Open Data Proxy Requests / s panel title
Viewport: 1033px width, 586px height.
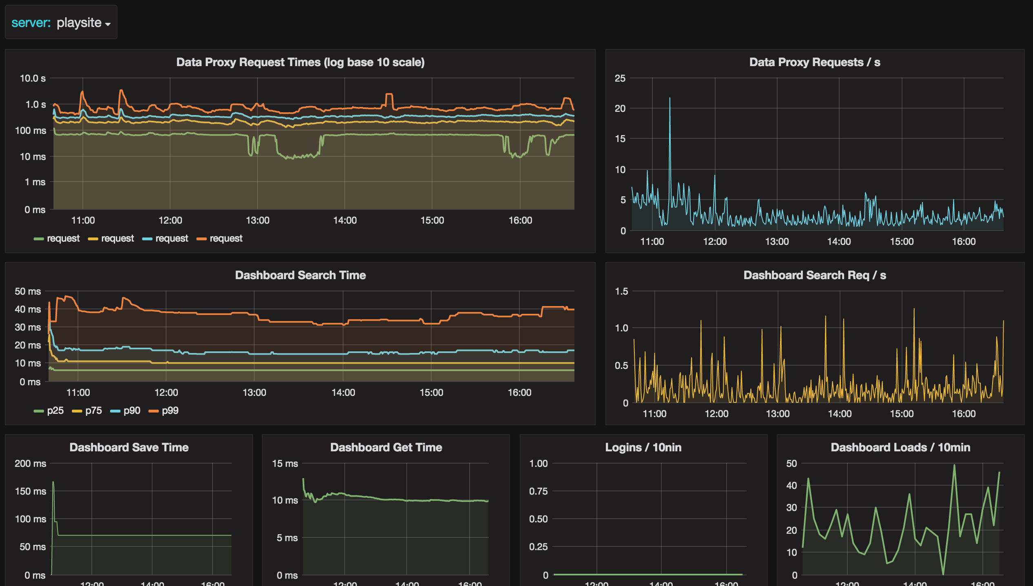(x=814, y=62)
